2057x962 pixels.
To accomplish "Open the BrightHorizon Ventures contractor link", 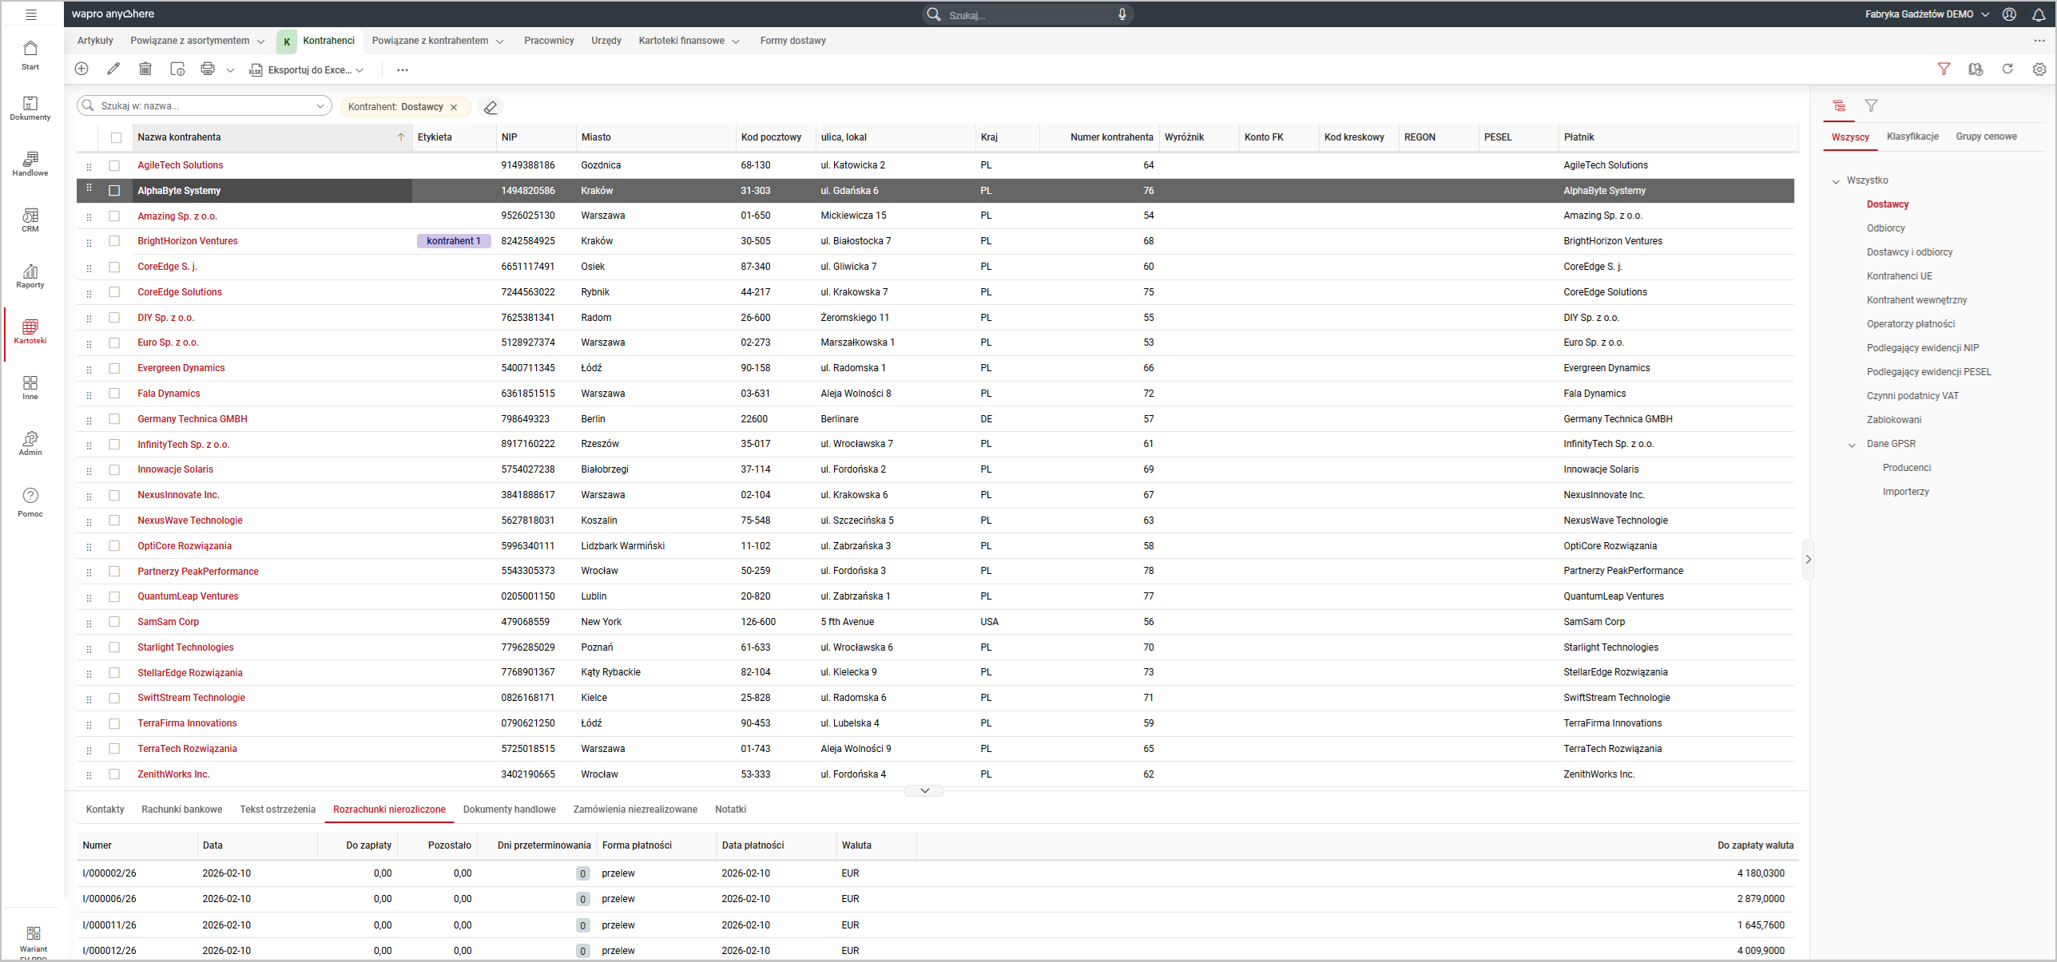I will point(187,241).
